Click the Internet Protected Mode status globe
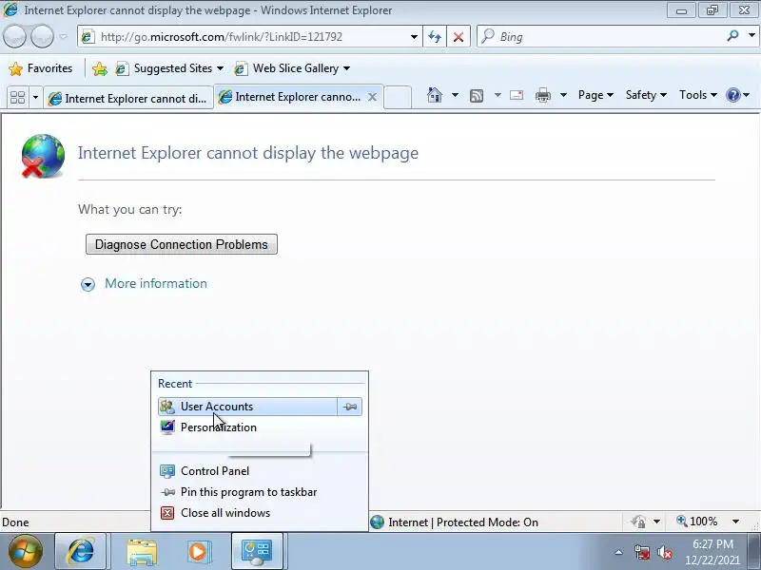Screen dimensions: 761x570 tap(377, 522)
